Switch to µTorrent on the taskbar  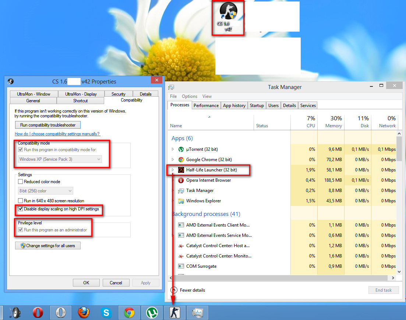point(152,313)
